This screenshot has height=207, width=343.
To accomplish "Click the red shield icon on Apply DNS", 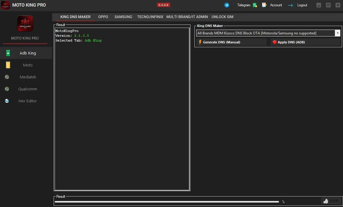I will pyautogui.click(x=274, y=42).
